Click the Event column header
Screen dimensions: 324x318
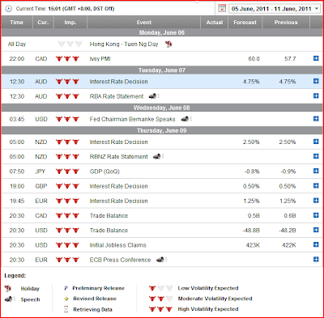click(144, 23)
